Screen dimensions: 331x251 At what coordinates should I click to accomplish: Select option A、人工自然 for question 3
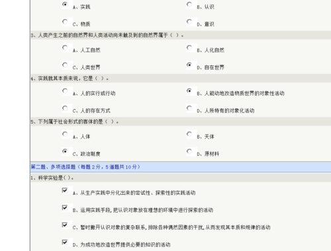point(65,48)
